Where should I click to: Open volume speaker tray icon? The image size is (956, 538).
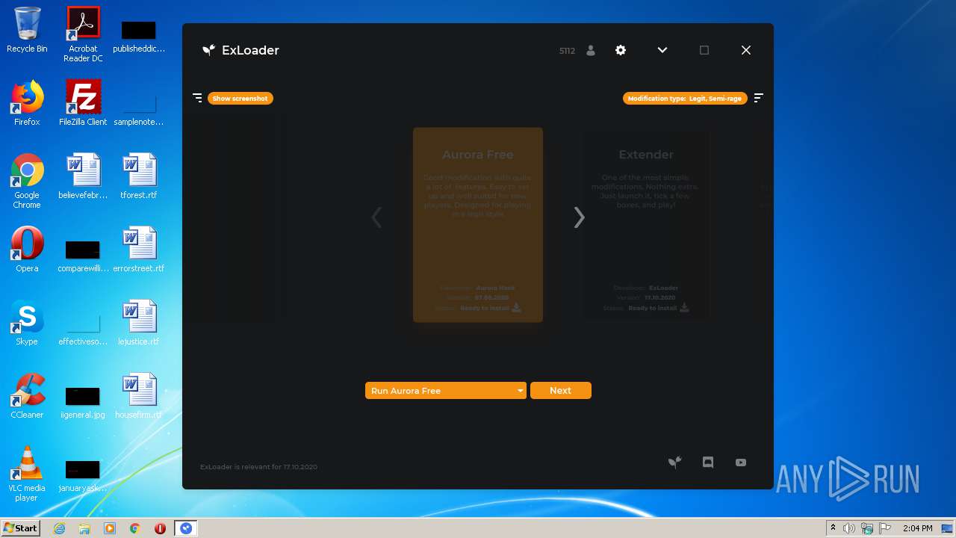click(849, 528)
